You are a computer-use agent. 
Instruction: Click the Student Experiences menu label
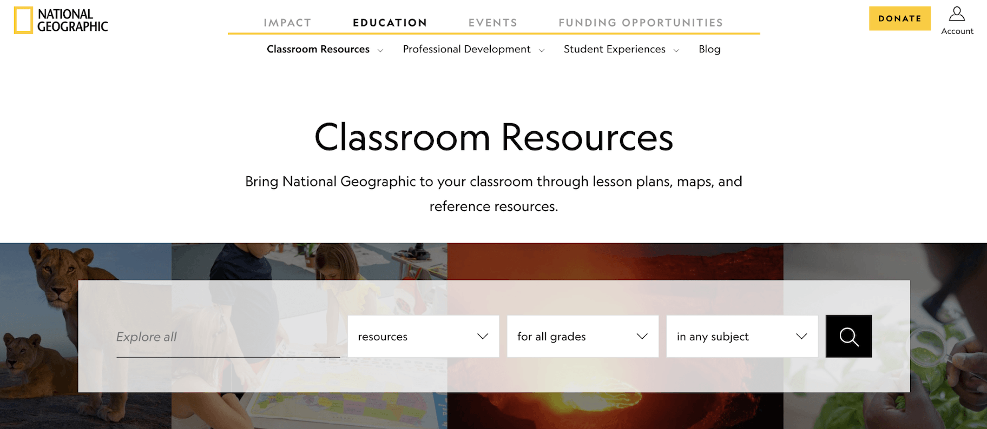(614, 49)
